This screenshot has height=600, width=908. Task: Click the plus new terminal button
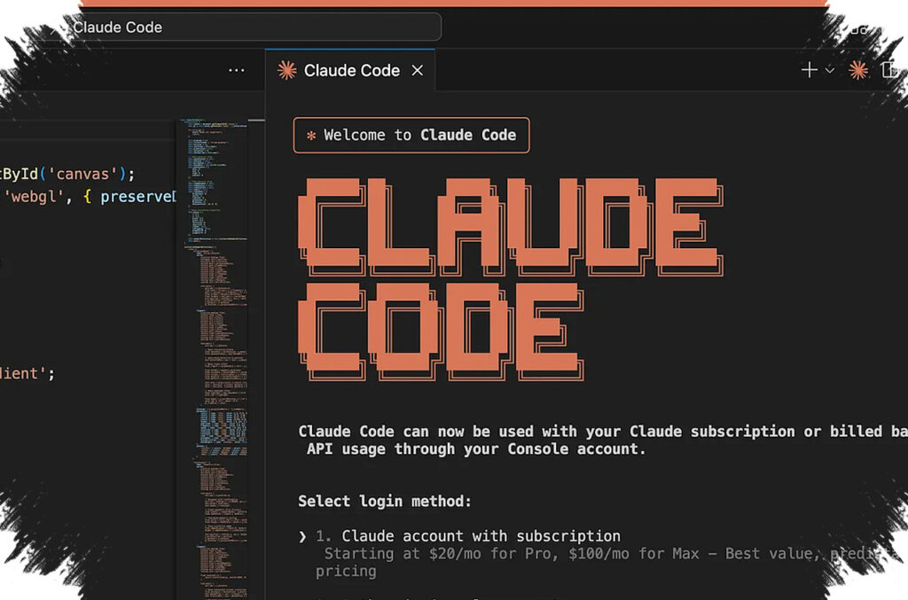pos(809,70)
